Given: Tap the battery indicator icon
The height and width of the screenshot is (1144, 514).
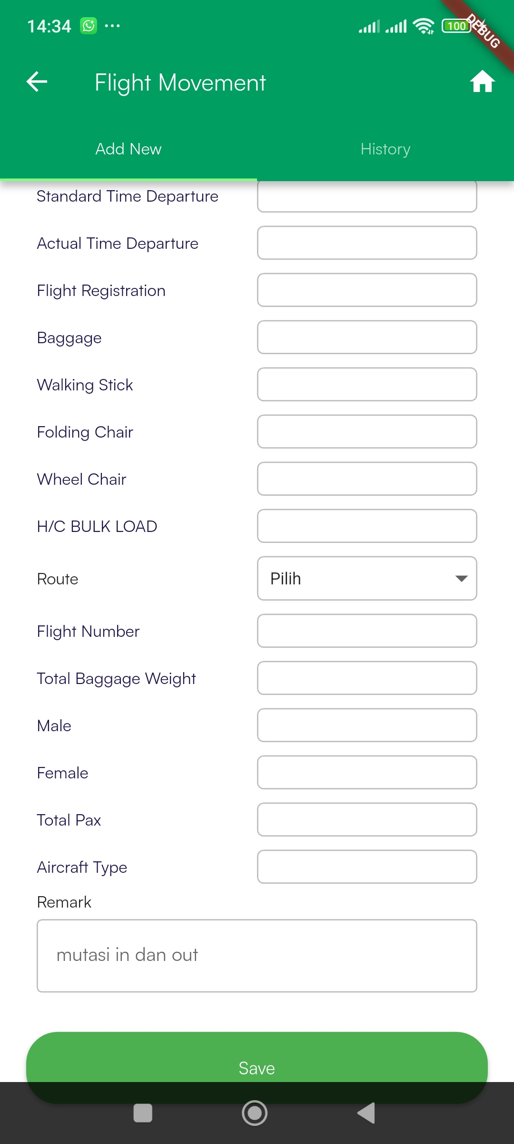Looking at the screenshot, I should pos(456,26).
